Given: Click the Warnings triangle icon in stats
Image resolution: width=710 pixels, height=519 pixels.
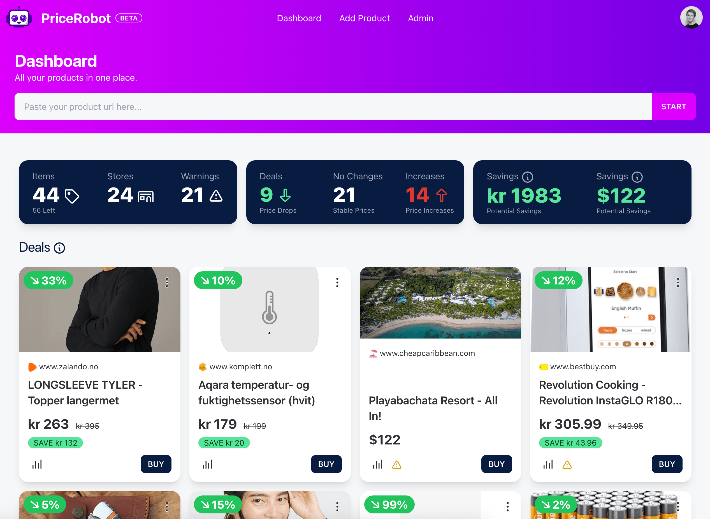Looking at the screenshot, I should (x=216, y=196).
